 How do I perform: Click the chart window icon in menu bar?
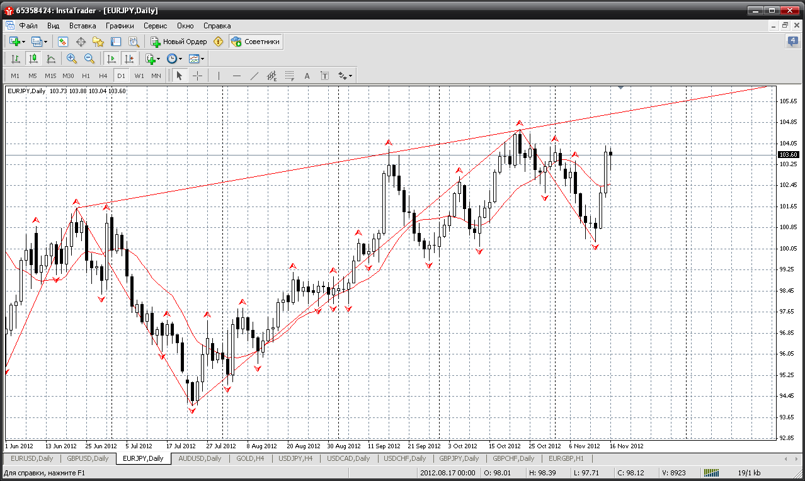click(x=9, y=26)
